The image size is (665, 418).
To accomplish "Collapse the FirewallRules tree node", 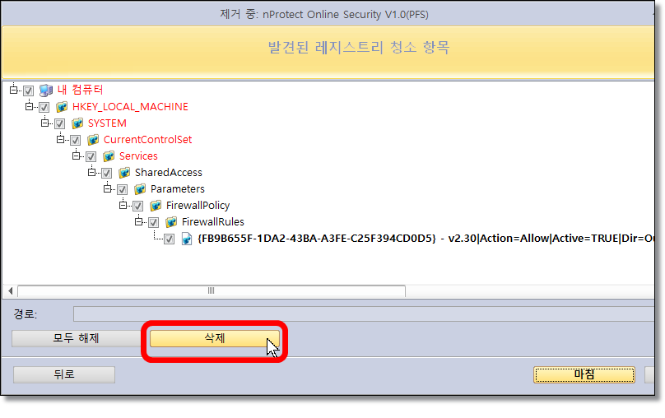I will [x=138, y=221].
